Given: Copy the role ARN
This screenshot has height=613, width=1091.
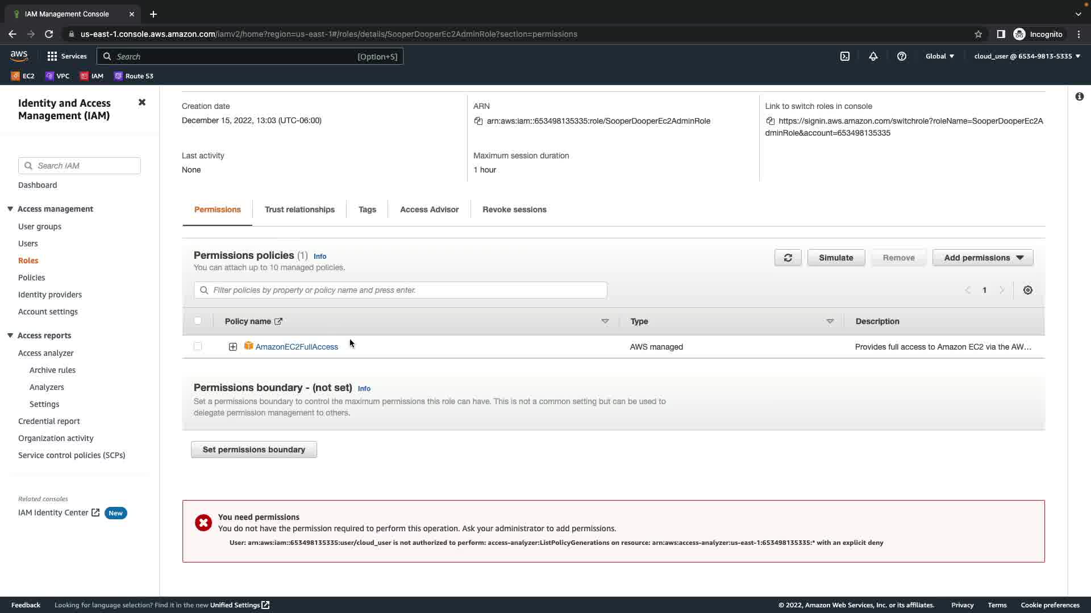Looking at the screenshot, I should coord(478,121).
